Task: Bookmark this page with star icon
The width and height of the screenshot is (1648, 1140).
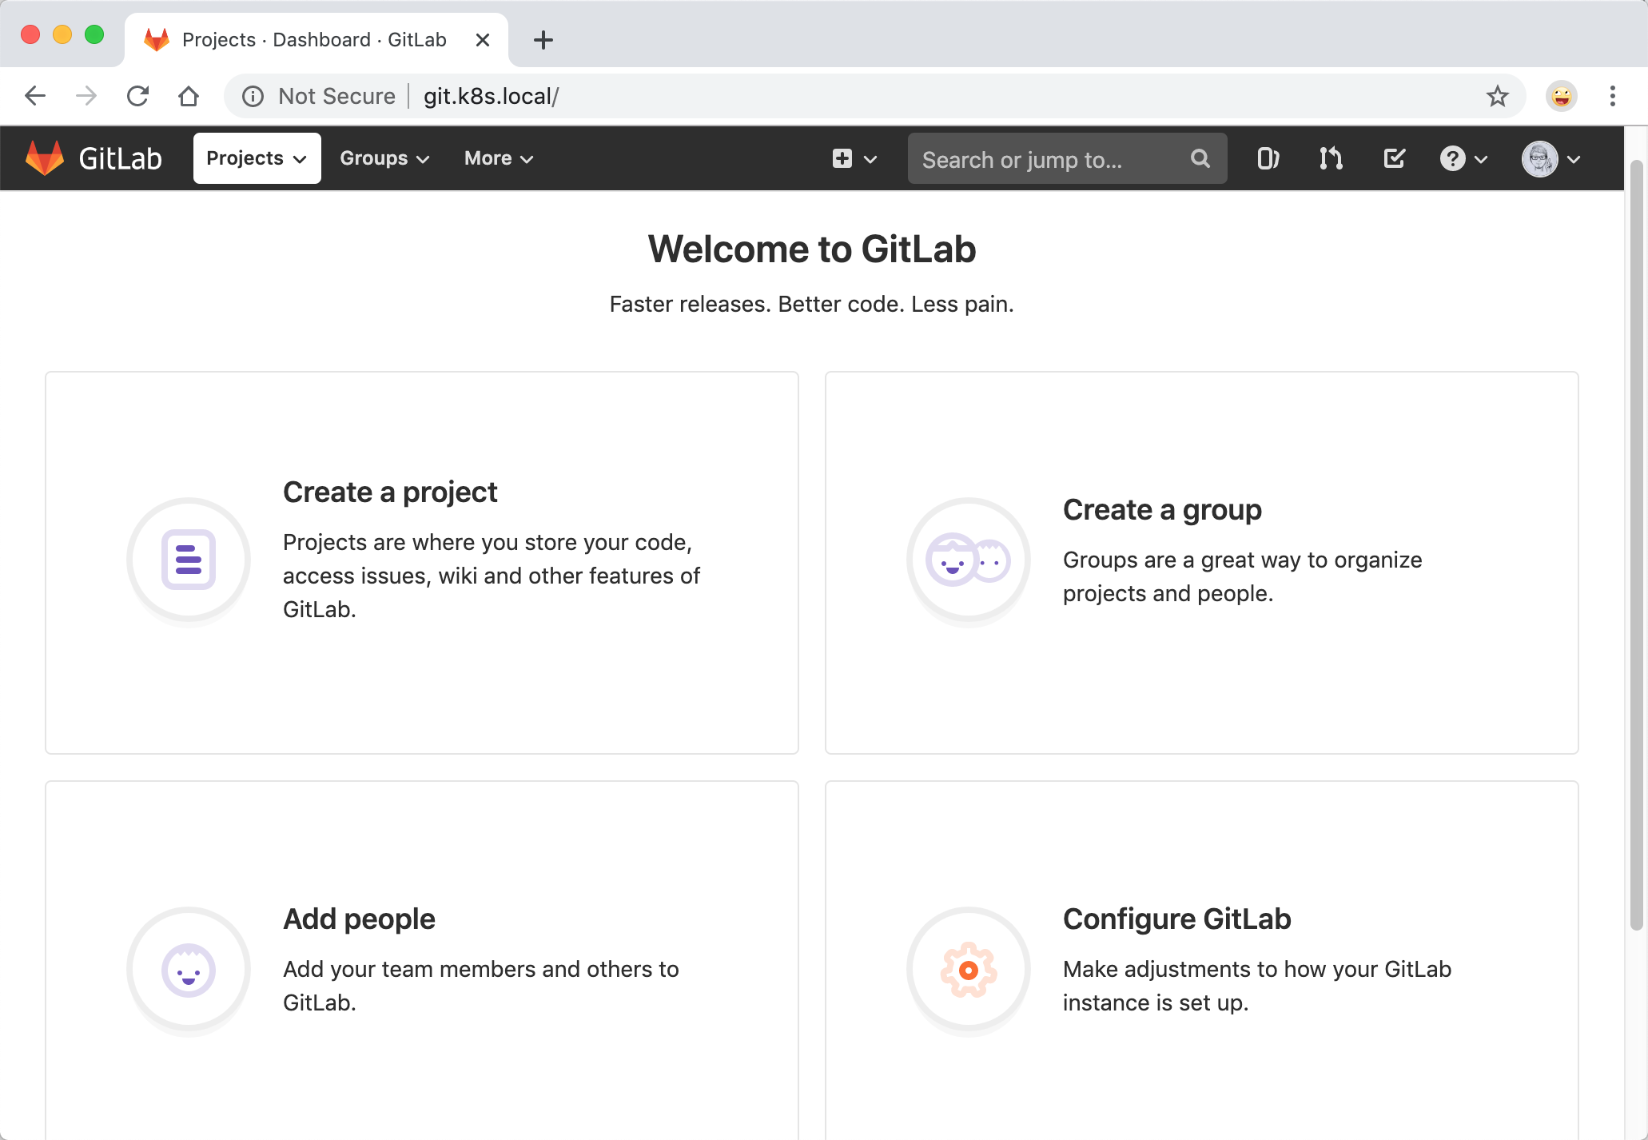Action: [x=1497, y=97]
